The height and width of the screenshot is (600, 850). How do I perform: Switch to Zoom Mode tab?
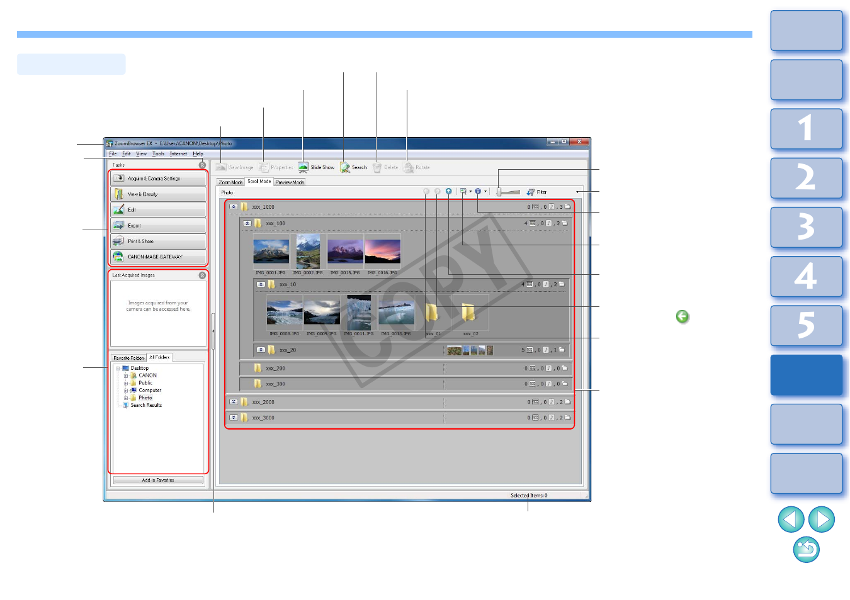tap(230, 182)
